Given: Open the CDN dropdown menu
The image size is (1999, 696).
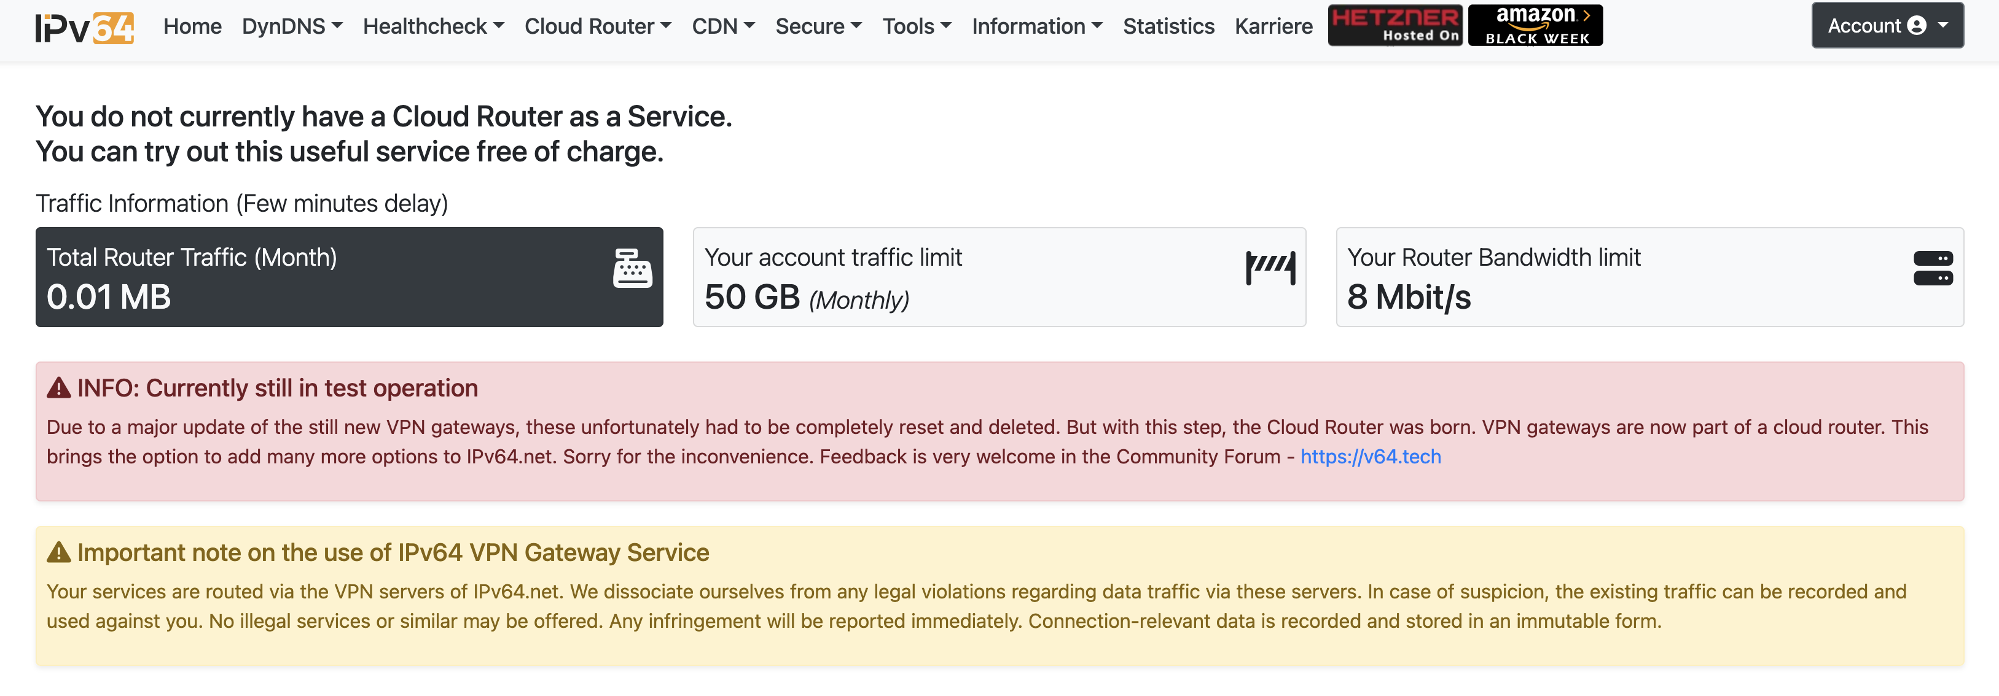Looking at the screenshot, I should (x=723, y=26).
